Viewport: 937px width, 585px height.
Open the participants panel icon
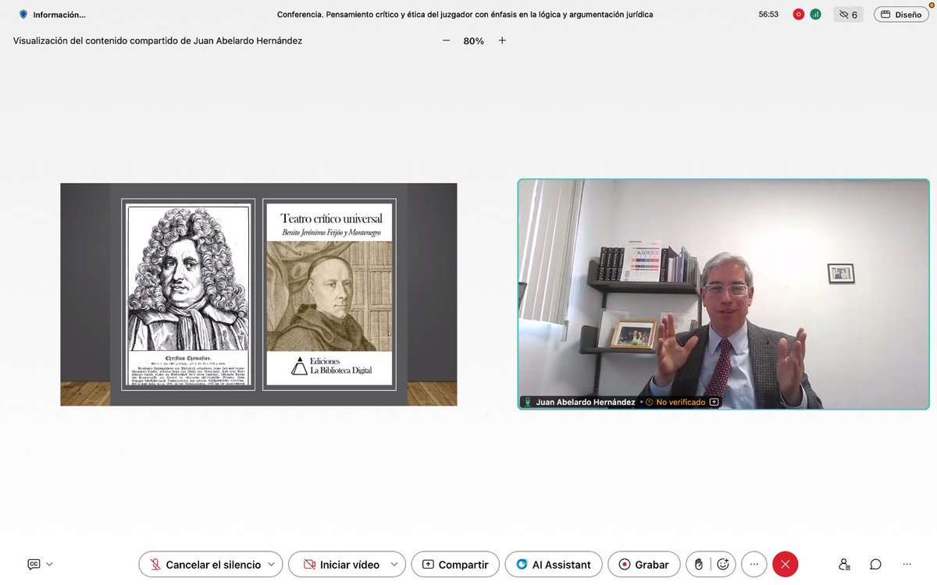[844, 564]
